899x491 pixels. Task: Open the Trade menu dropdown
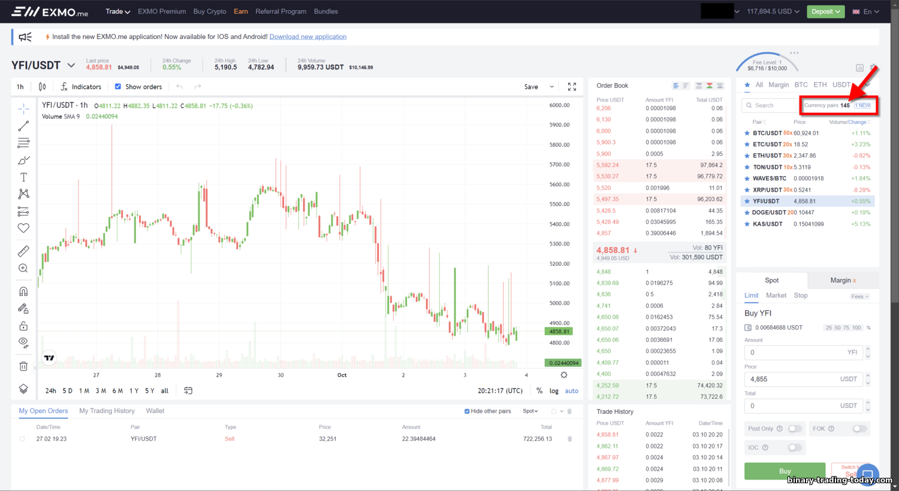117,11
